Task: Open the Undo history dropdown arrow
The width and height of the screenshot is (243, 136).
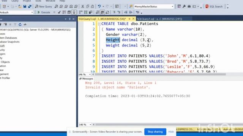Action: [x=103, y=6]
